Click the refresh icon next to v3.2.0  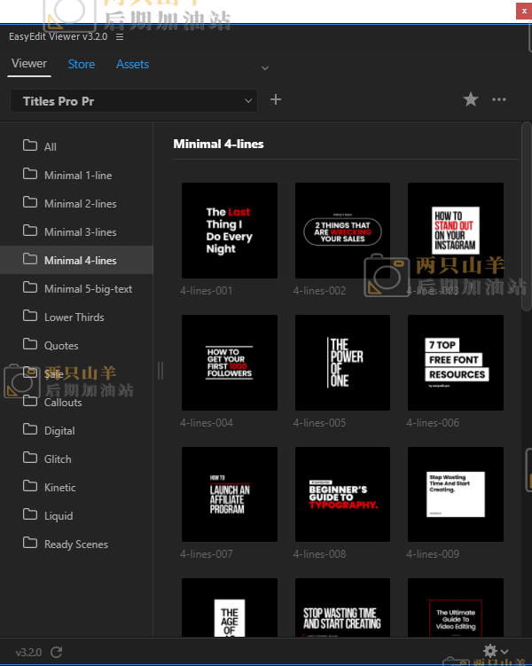57,652
